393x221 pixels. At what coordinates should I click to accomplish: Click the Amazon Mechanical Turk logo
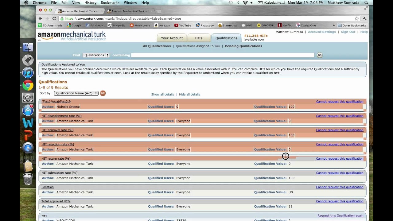pyautogui.click(x=72, y=36)
